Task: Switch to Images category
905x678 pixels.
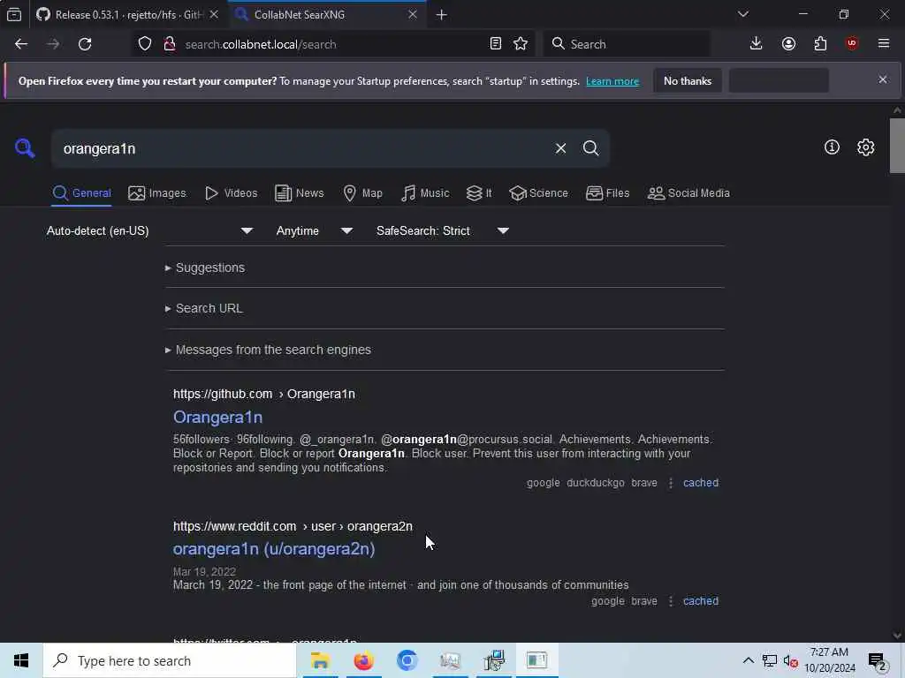Action: [157, 193]
